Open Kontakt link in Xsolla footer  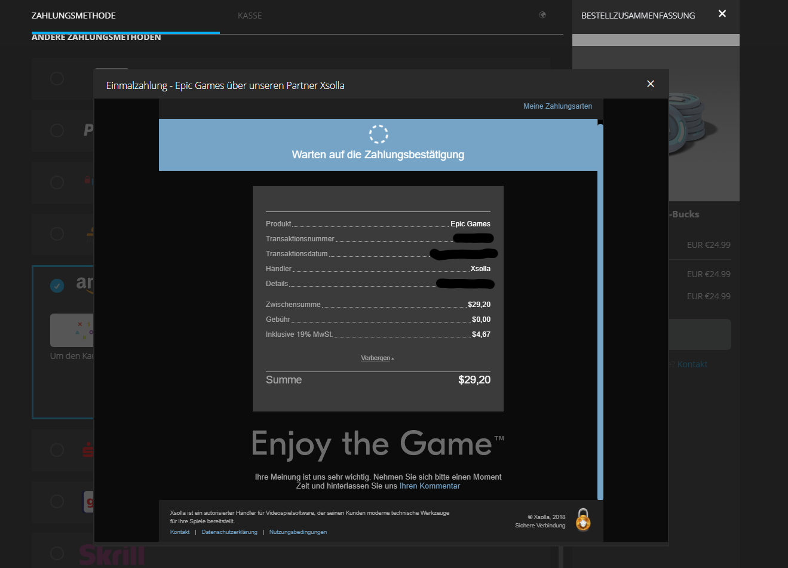[180, 532]
